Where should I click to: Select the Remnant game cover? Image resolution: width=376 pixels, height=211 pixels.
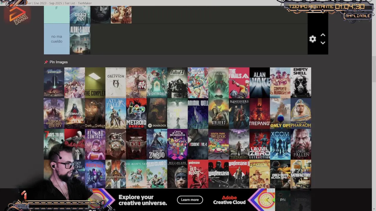tap(75, 113)
